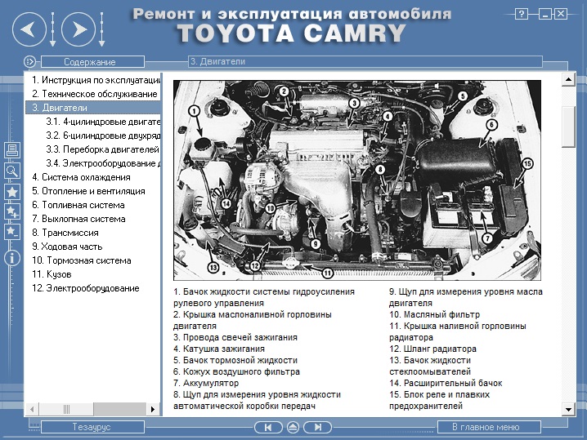Screen dimensions: 587x440
Task: Click the contents horizontal scrollbar thumb
Action: (67, 409)
